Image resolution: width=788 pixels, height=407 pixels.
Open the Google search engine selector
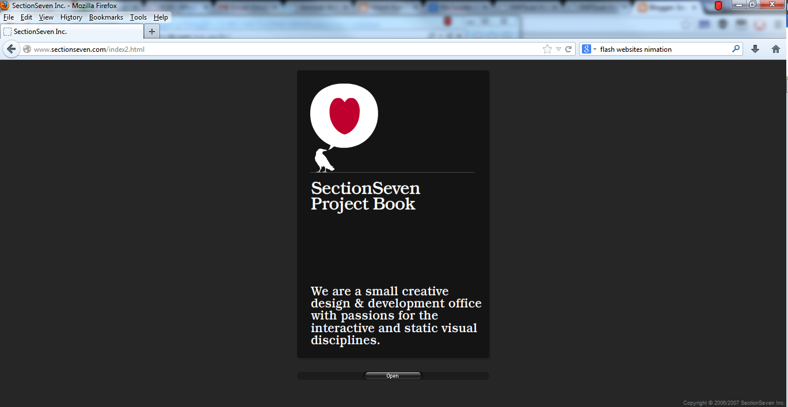(x=589, y=49)
